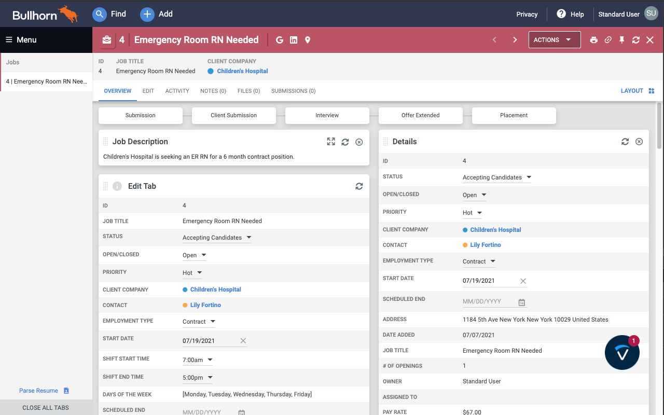664x415 pixels.
Task: Refresh the record via header icon
Action: pos(636,40)
